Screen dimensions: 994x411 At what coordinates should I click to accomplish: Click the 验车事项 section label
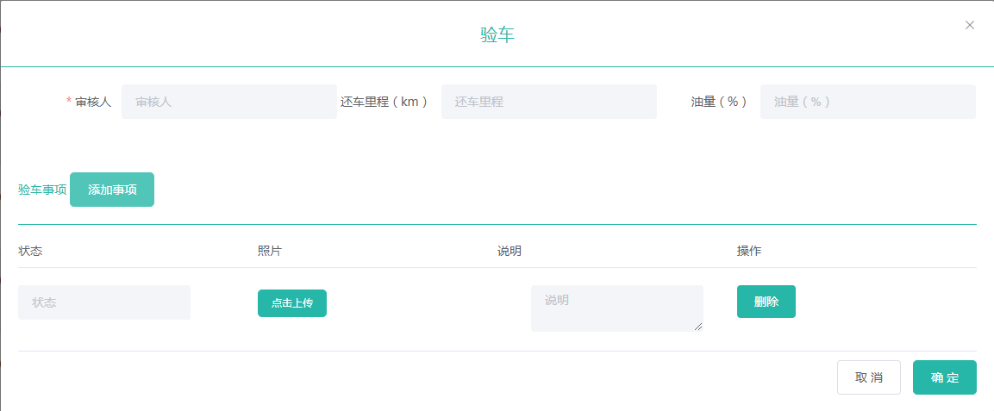[42, 190]
